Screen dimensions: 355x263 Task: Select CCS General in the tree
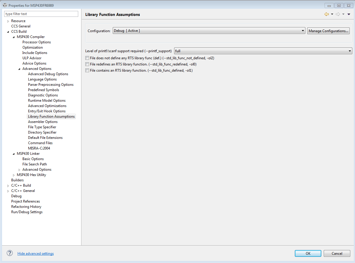click(21, 26)
